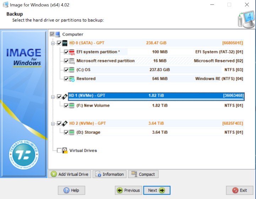Click the [6680501E] disk signature

pos(233,43)
